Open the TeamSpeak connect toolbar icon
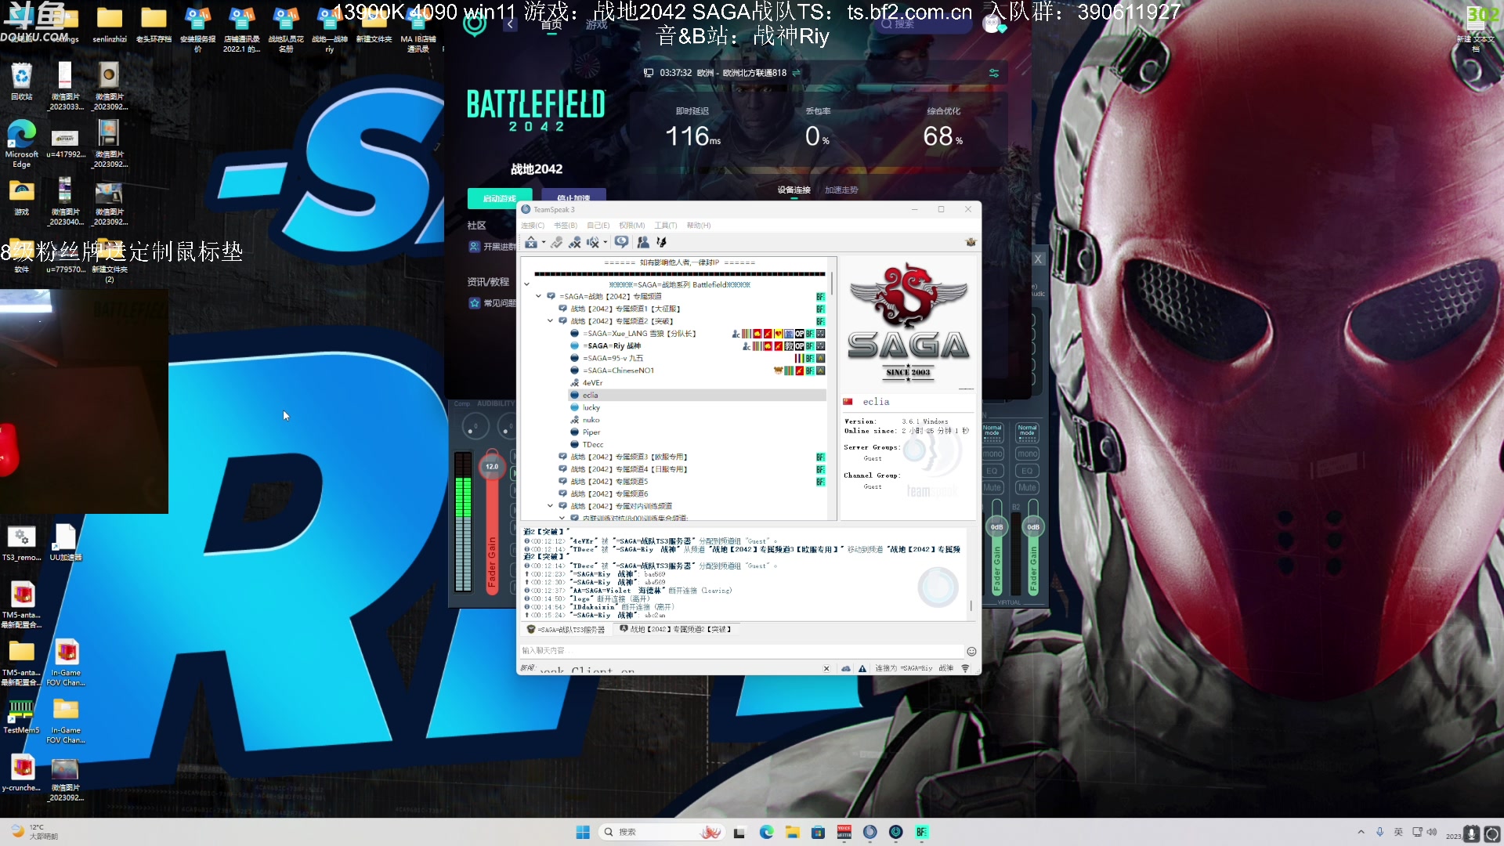Screen dimensions: 1504x846 point(531,243)
